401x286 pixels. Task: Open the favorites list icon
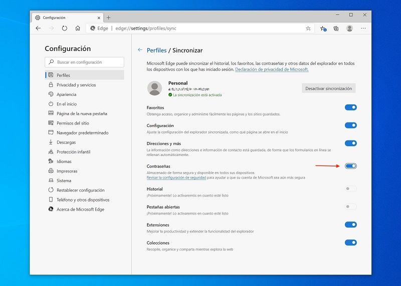[x=323, y=28]
